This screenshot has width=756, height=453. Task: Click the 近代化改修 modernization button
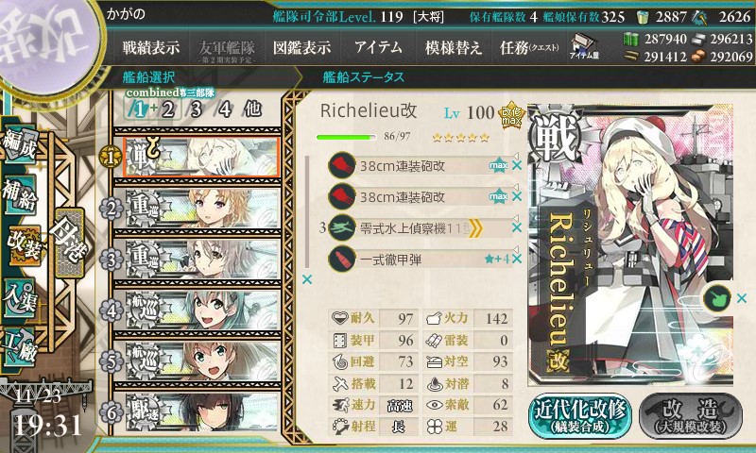pos(579,416)
